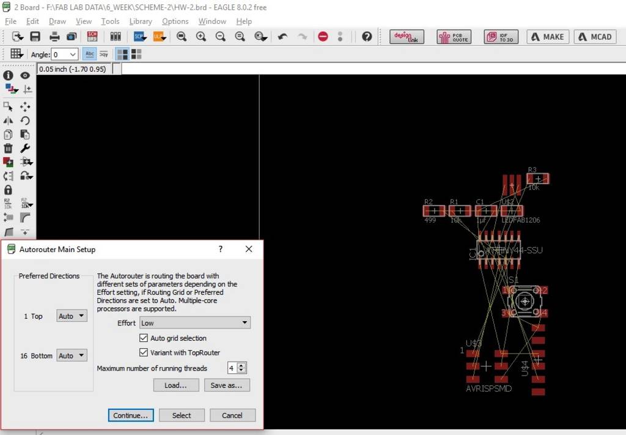The height and width of the screenshot is (435, 626).
Task: Select the Show (eye) tool
Action: click(25, 75)
